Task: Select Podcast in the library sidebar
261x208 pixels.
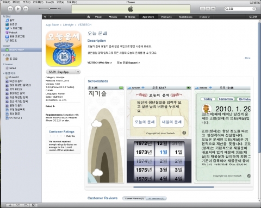Action: click(x=13, y=33)
